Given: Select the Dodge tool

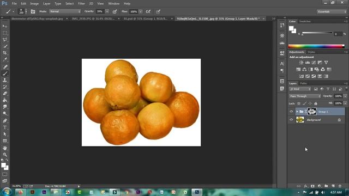Looking at the screenshot, I should (5, 114).
